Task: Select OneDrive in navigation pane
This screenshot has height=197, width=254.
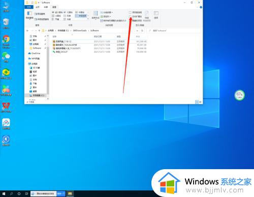Action: point(34,53)
